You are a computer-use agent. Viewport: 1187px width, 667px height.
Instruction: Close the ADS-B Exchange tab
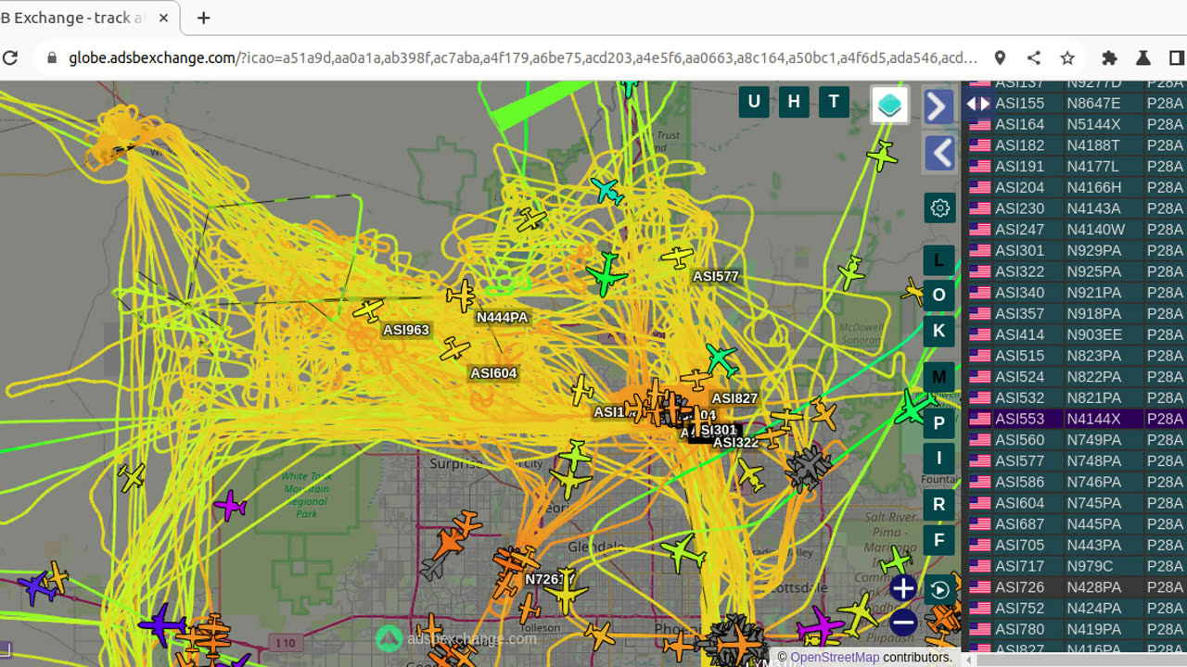(x=164, y=18)
